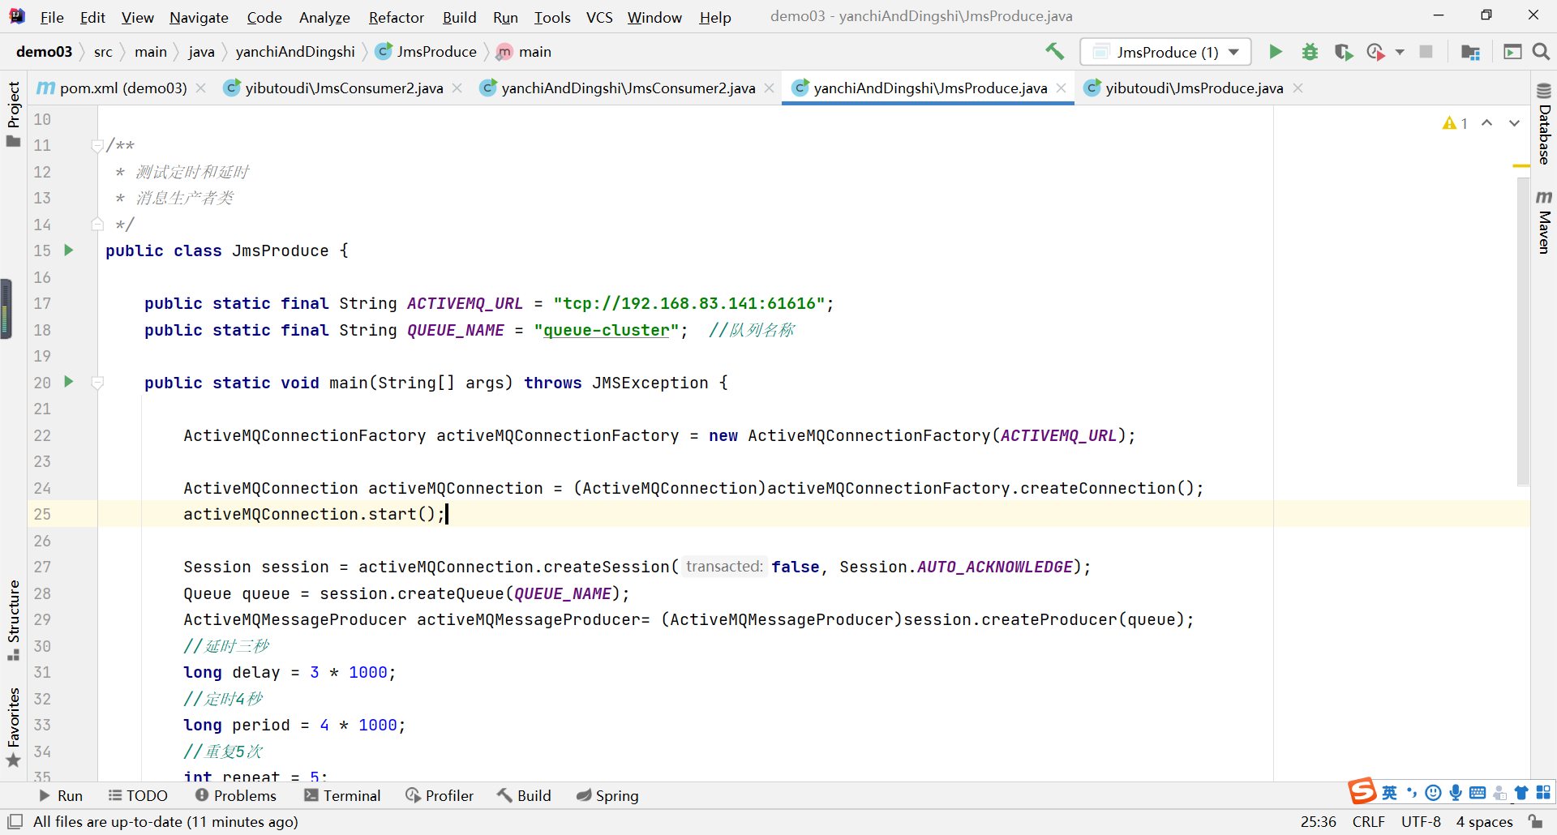This screenshot has height=835, width=1557.
Task: Open Search Everywhere magnifier icon
Action: coord(1541,52)
